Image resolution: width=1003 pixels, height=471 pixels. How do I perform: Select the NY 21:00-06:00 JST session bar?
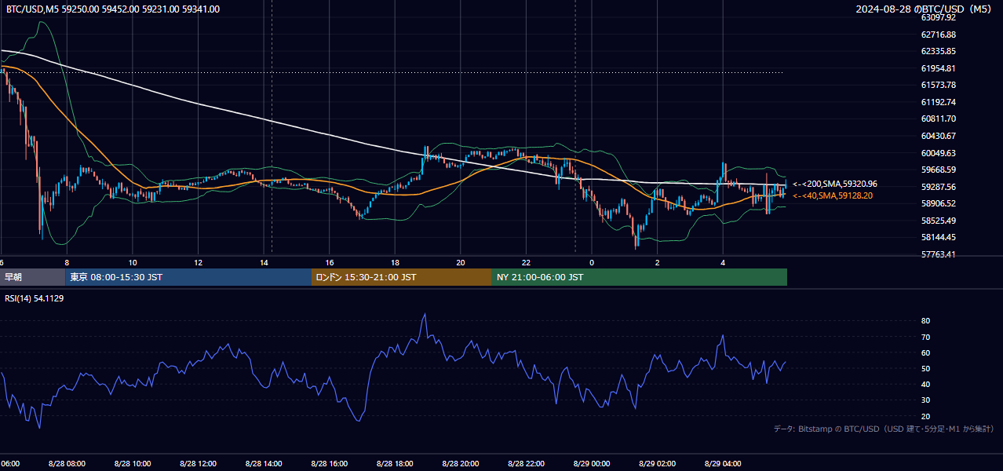tap(640, 277)
